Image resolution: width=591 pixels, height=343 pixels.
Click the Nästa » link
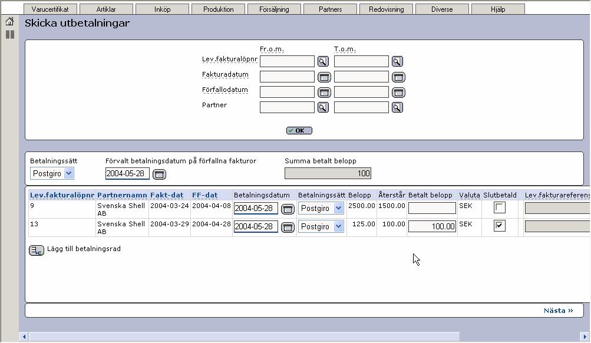(x=558, y=311)
